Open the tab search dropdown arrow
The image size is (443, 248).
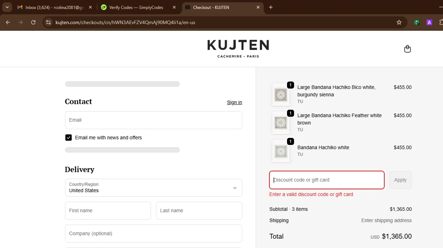[x=7, y=7]
